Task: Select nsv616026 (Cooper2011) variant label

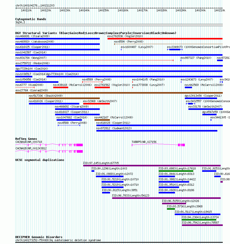Action: point(46,101)
